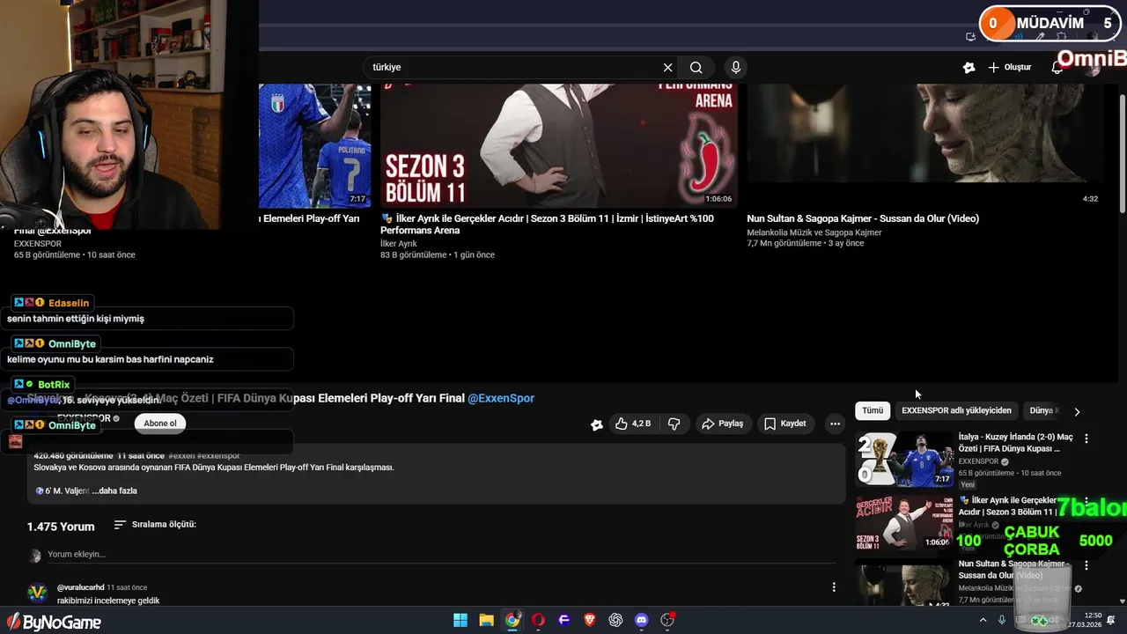Open @ExxenSpor link in video title
The height and width of the screenshot is (634, 1127).
tap(501, 398)
